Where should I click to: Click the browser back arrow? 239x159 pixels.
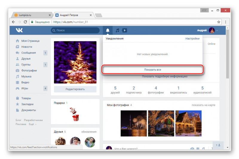13,22
